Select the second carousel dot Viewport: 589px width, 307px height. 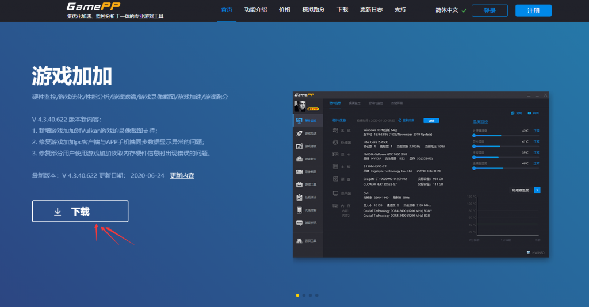[304, 296]
